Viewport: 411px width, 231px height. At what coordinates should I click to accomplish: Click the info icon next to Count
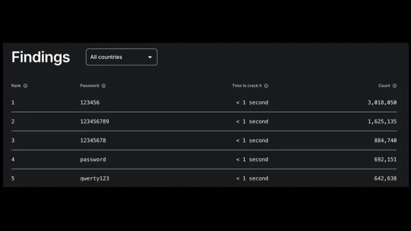(x=394, y=86)
